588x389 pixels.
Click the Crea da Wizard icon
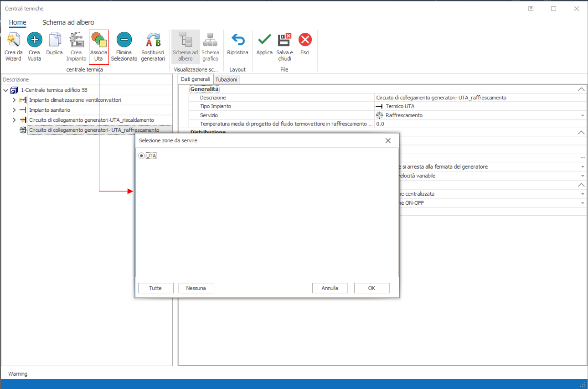pyautogui.click(x=13, y=40)
